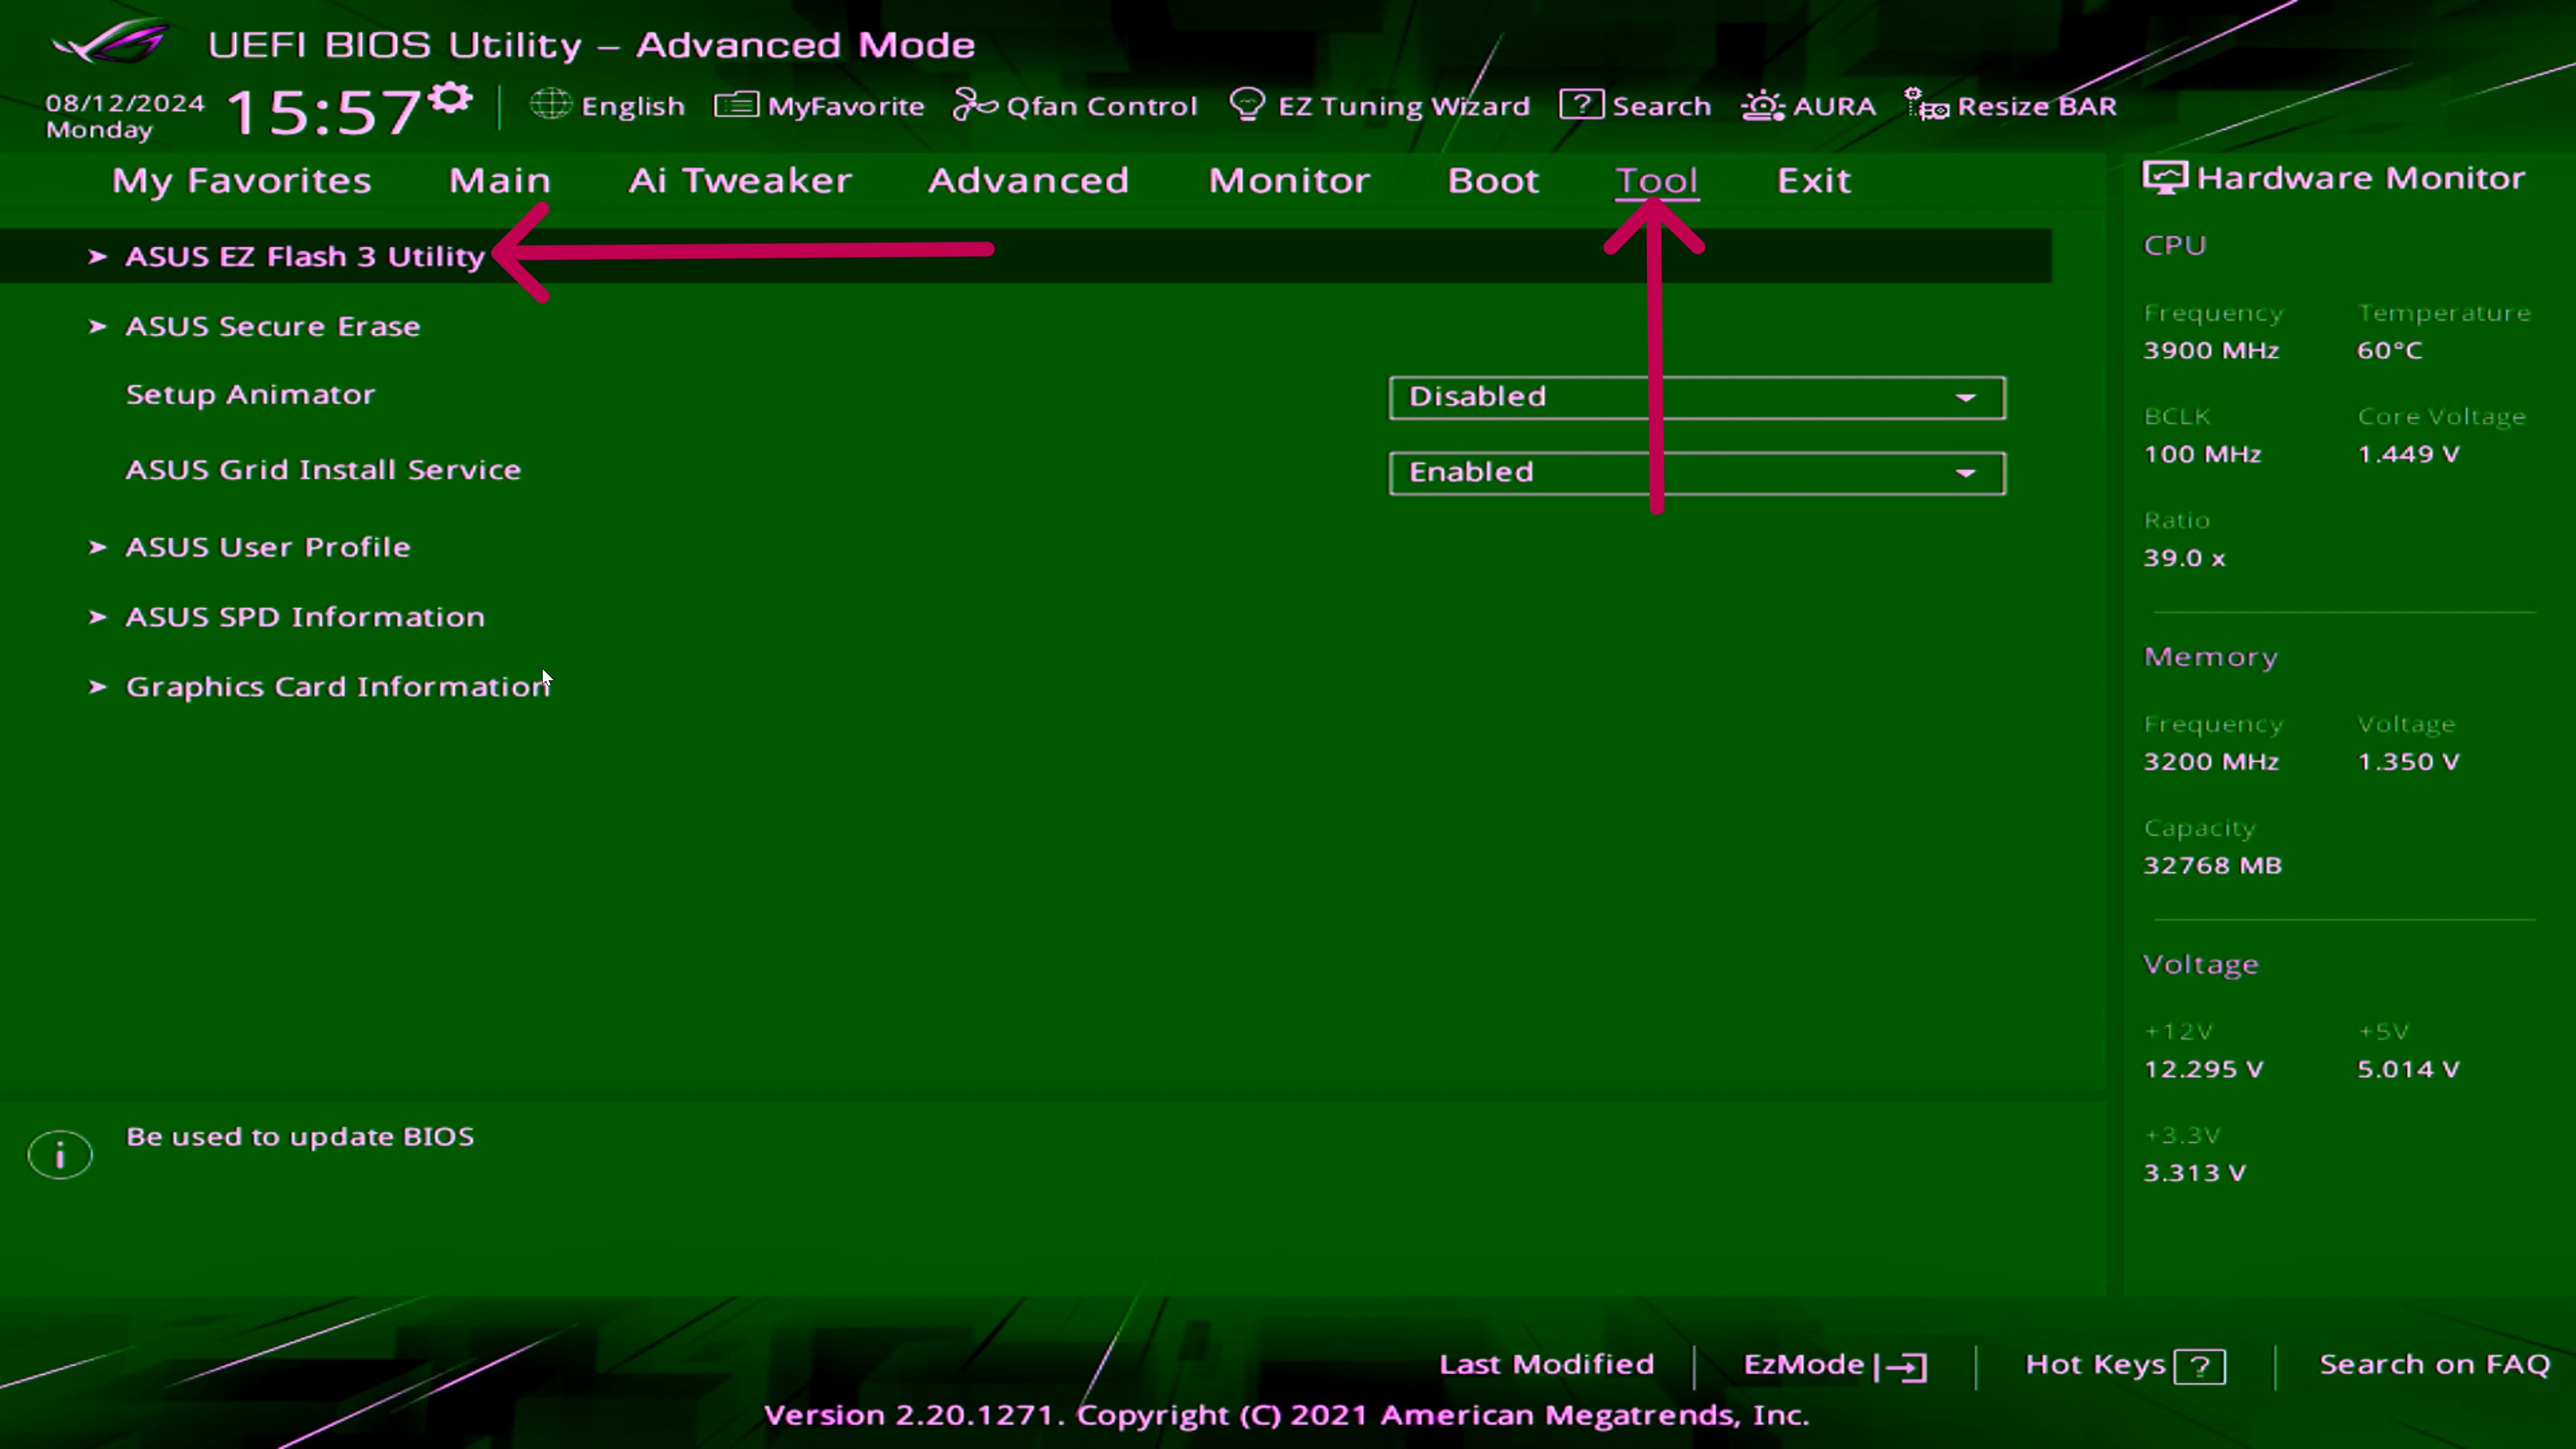2576x1449 pixels.
Task: Open the Qfan Control label
Action: coord(1102,106)
